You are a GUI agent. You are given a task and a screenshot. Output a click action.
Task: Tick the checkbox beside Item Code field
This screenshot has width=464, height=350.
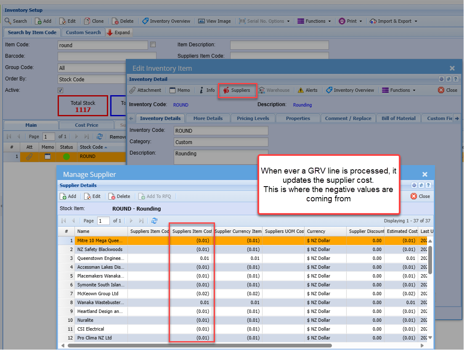pos(153,45)
